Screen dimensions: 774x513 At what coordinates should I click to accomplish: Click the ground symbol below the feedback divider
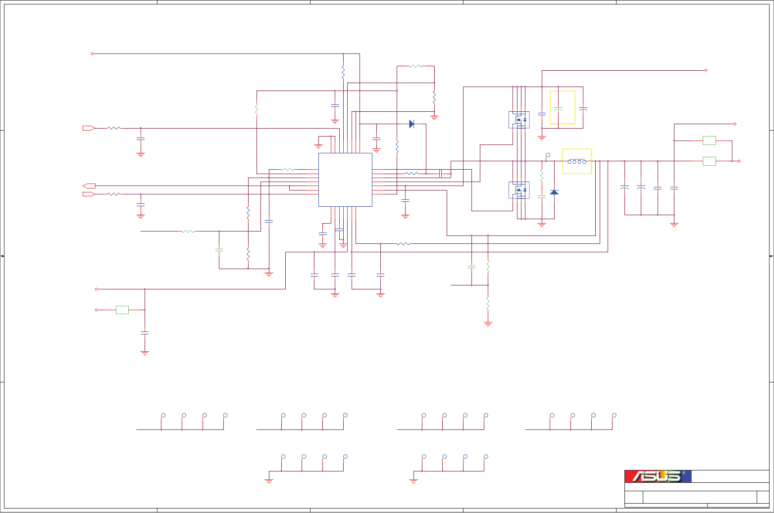click(x=488, y=324)
